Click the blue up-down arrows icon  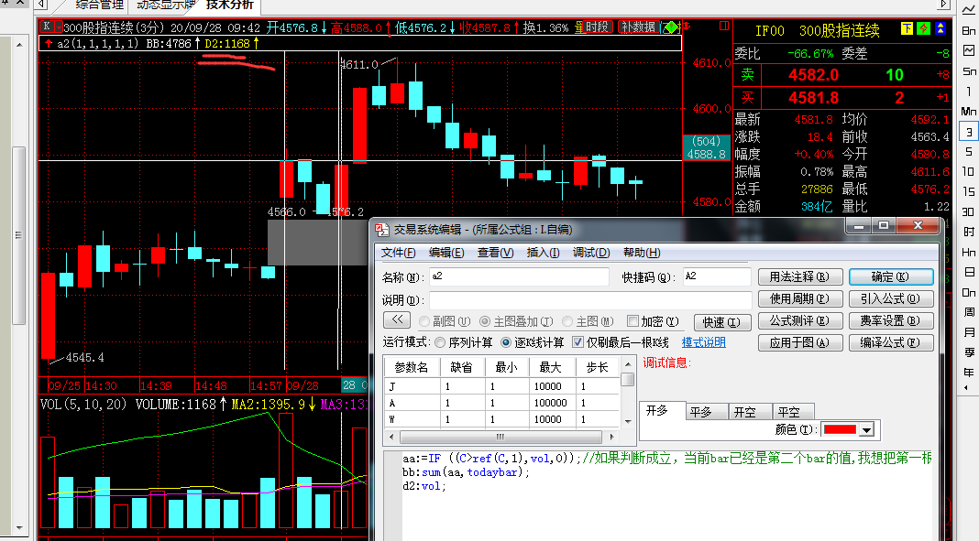(940, 28)
